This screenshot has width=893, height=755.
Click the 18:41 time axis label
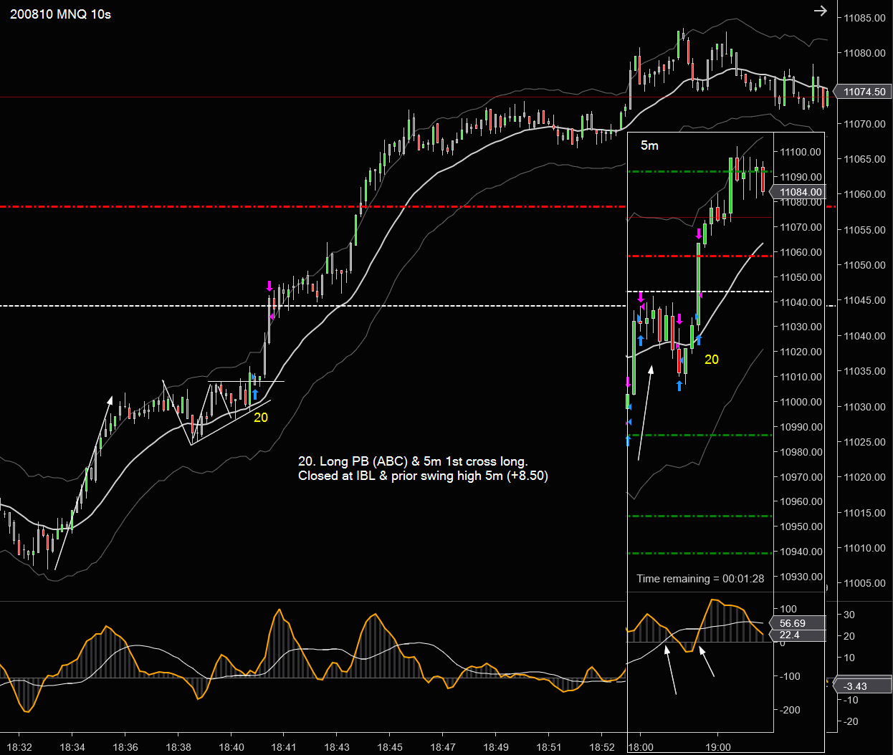(x=283, y=747)
